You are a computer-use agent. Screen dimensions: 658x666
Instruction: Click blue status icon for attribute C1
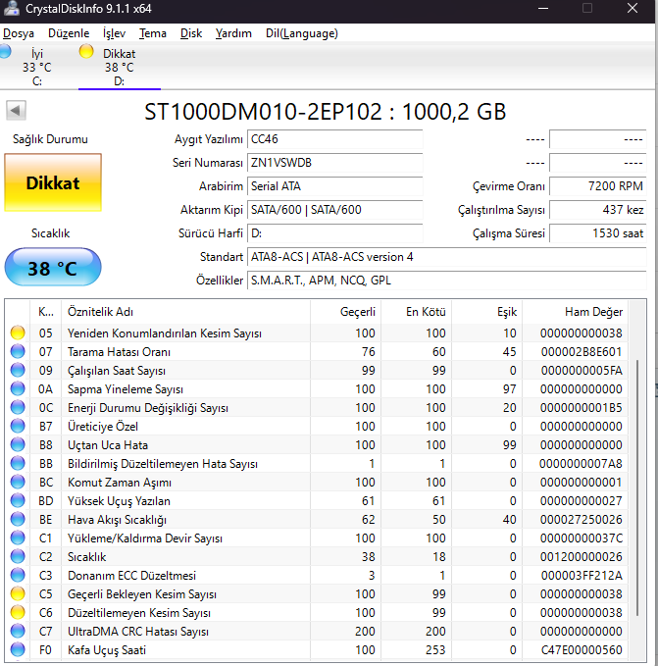click(x=18, y=538)
